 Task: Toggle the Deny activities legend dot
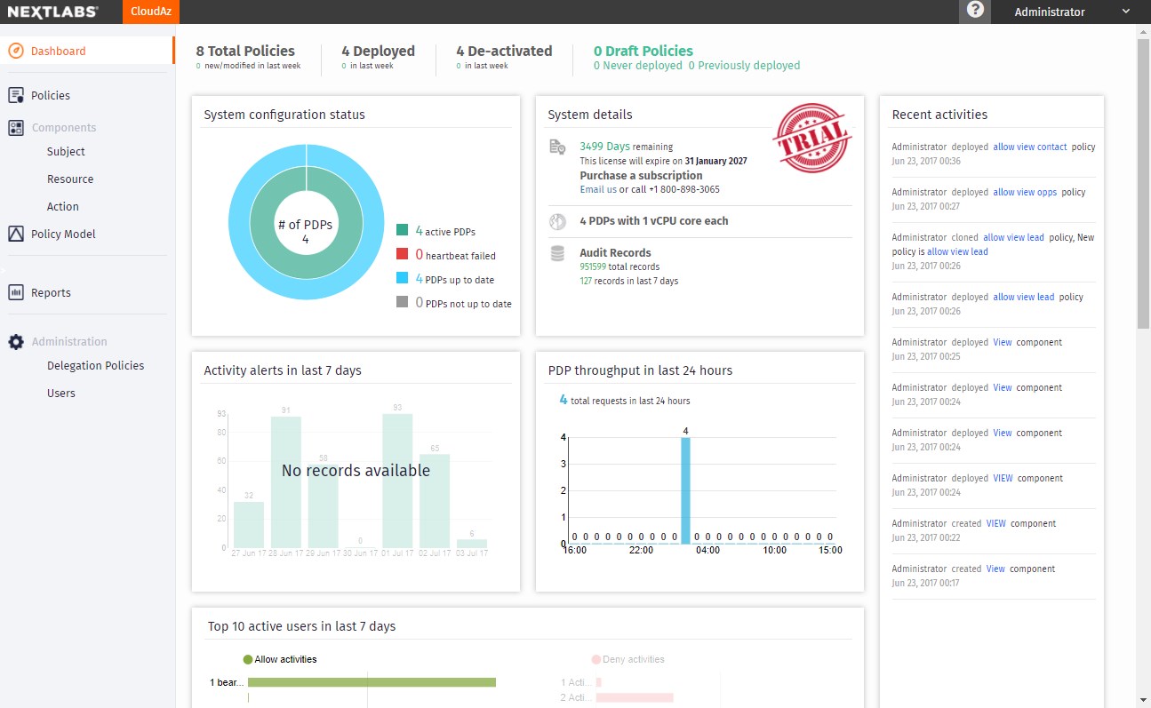pos(596,660)
